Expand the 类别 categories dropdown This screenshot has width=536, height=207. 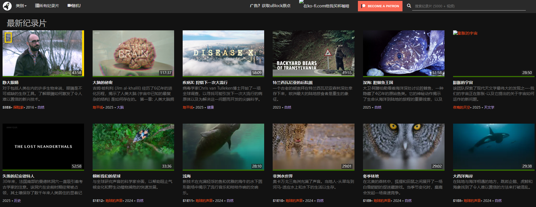(x=21, y=6)
